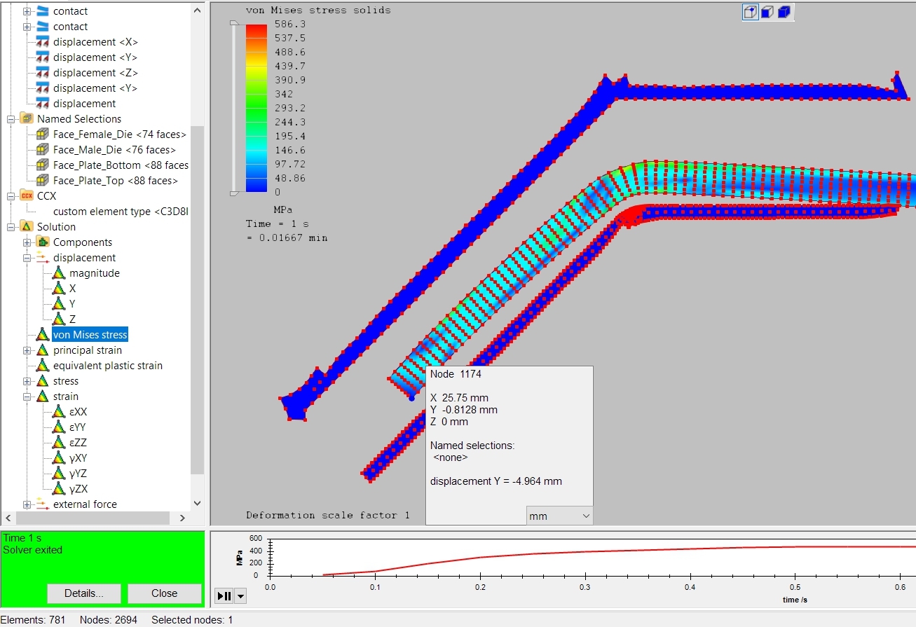Click the Face_Plate_Bottom cube icon
916x627 pixels.
tap(43, 165)
